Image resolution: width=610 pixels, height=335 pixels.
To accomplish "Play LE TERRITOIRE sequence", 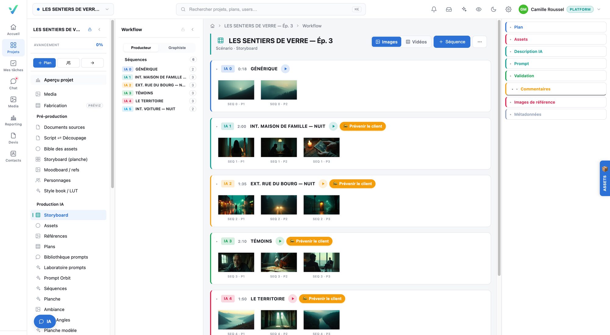I will click(293, 299).
